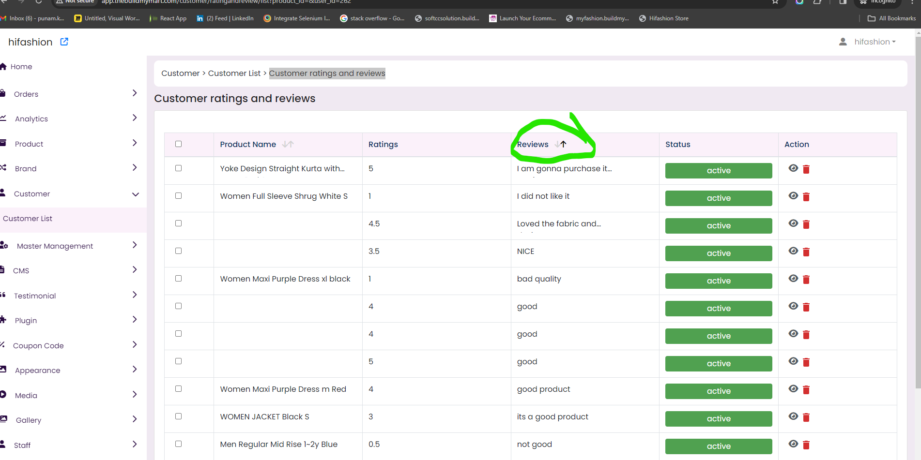Click the user profile avatar icon
Image resolution: width=921 pixels, height=460 pixels.
[843, 42]
